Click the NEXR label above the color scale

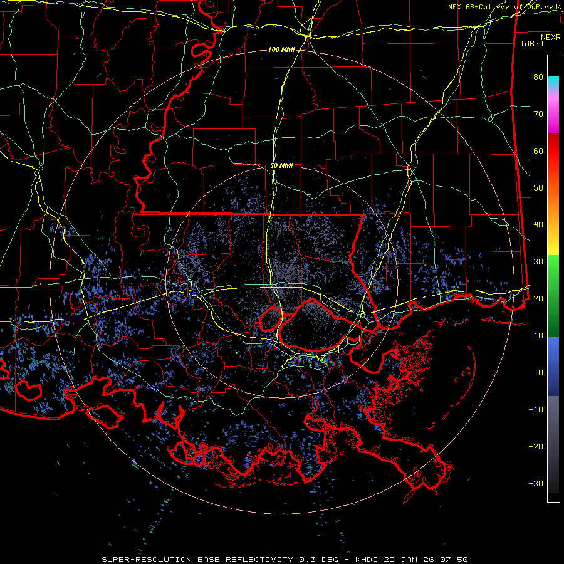550,38
